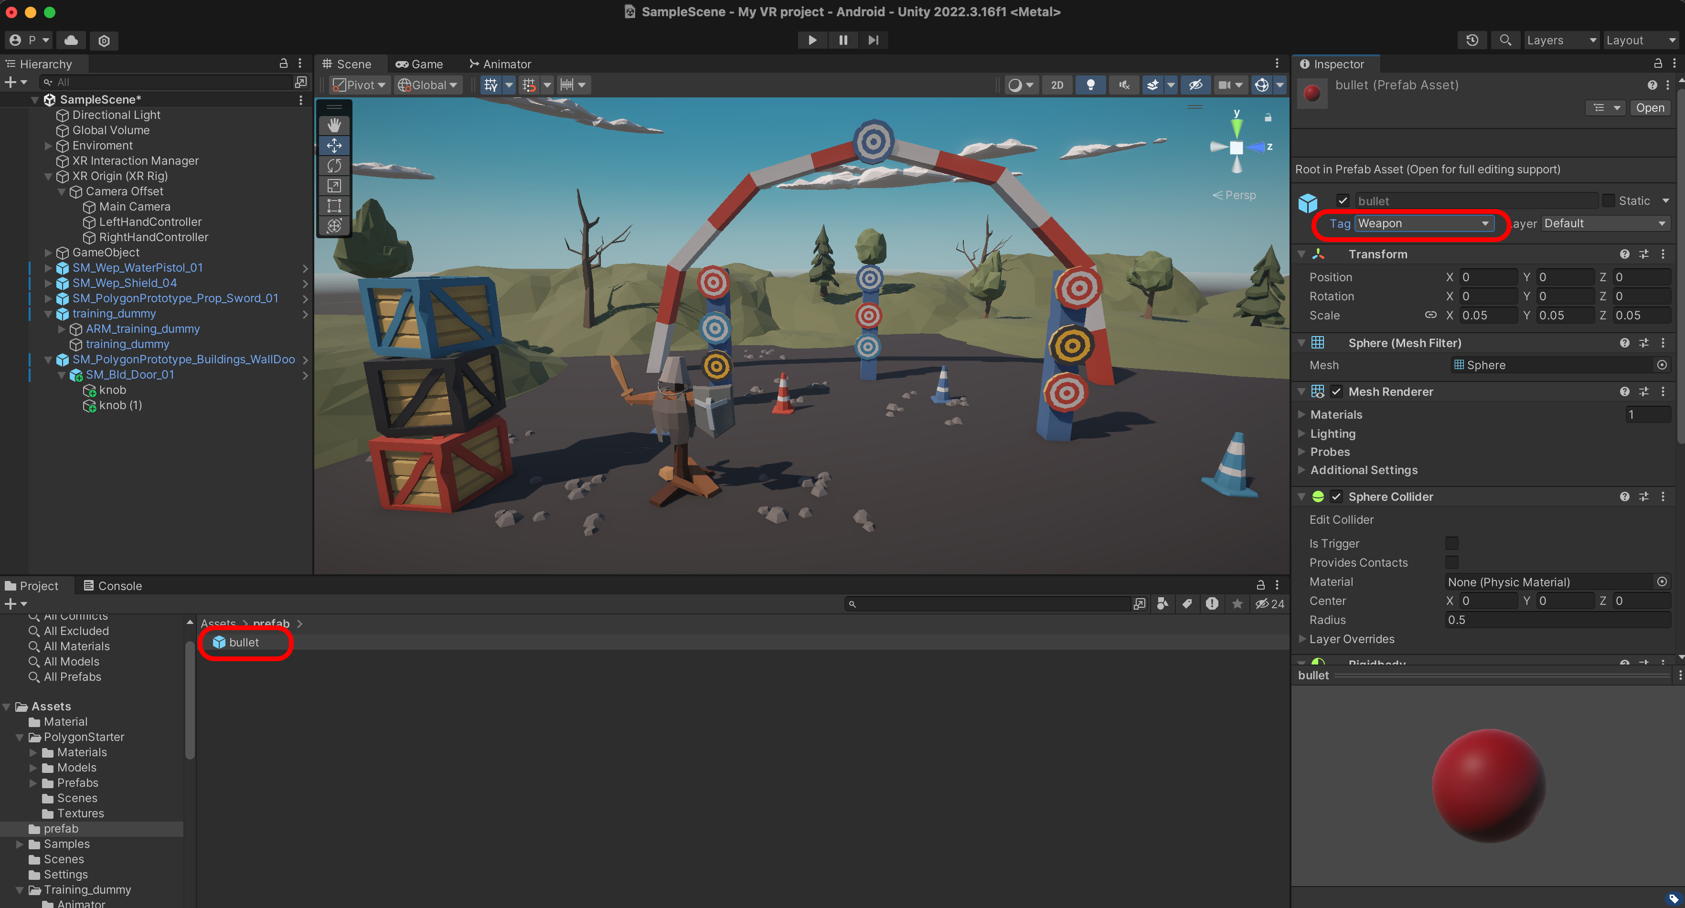Click the red material preview swatch

tap(1312, 94)
